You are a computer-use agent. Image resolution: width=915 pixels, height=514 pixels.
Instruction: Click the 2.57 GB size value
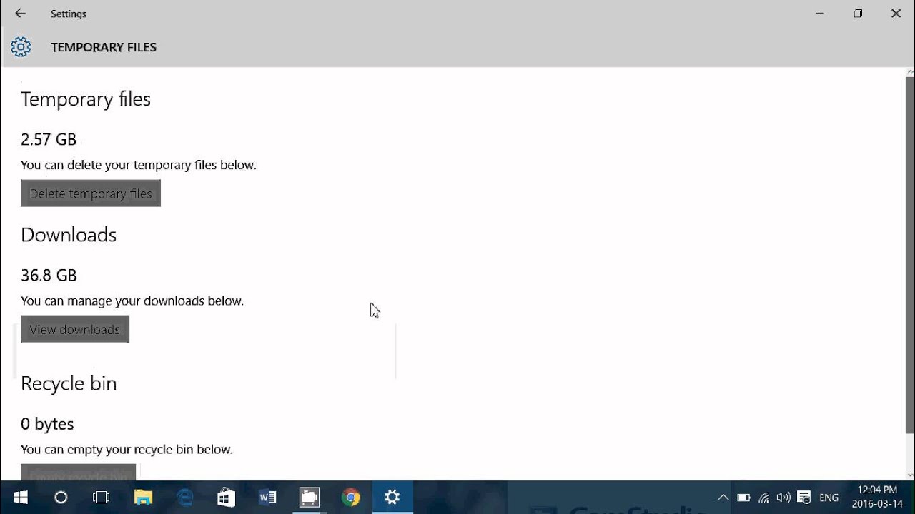click(x=49, y=139)
